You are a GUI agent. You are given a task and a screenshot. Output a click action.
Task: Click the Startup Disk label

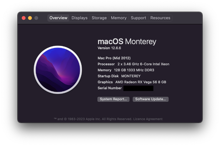pos(108,76)
